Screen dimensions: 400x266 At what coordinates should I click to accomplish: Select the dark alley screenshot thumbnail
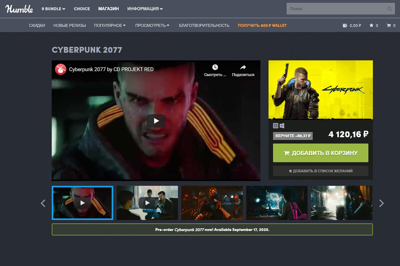click(342, 203)
